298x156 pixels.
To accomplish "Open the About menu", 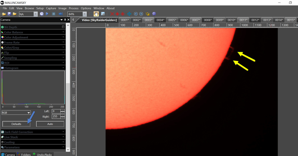I will 111,8.
